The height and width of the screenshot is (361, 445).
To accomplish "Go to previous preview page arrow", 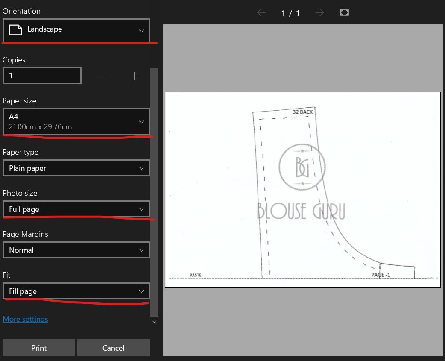I will [261, 12].
